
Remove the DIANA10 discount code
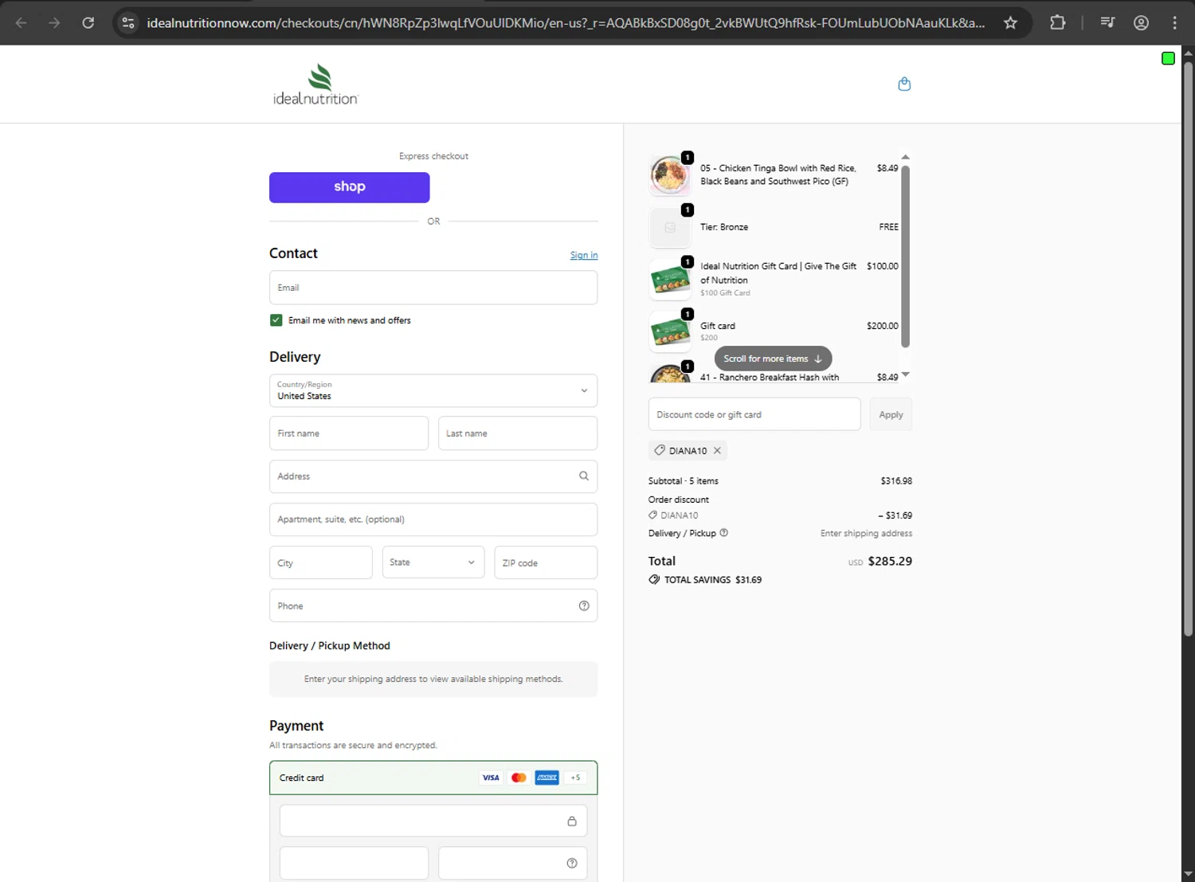pos(717,450)
